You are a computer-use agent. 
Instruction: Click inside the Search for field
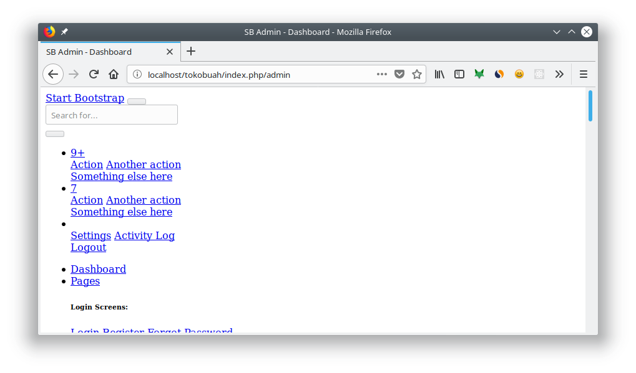[x=111, y=115]
